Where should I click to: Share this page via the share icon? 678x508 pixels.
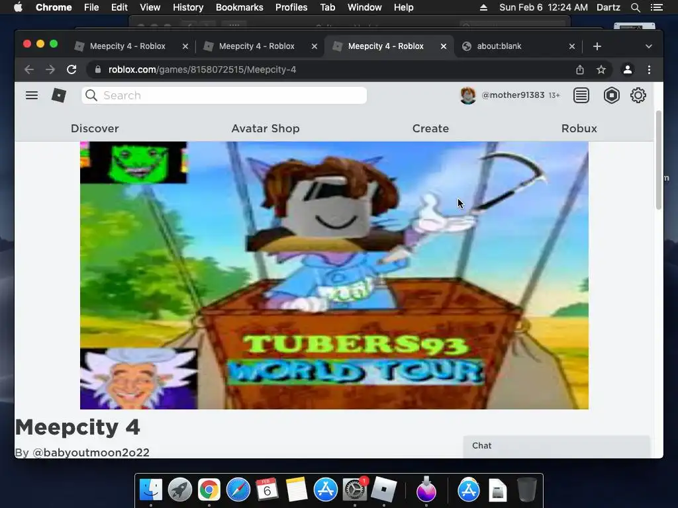tap(580, 69)
